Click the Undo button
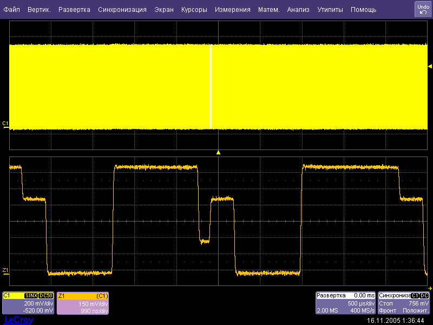This screenshot has width=433, height=325. point(423,9)
